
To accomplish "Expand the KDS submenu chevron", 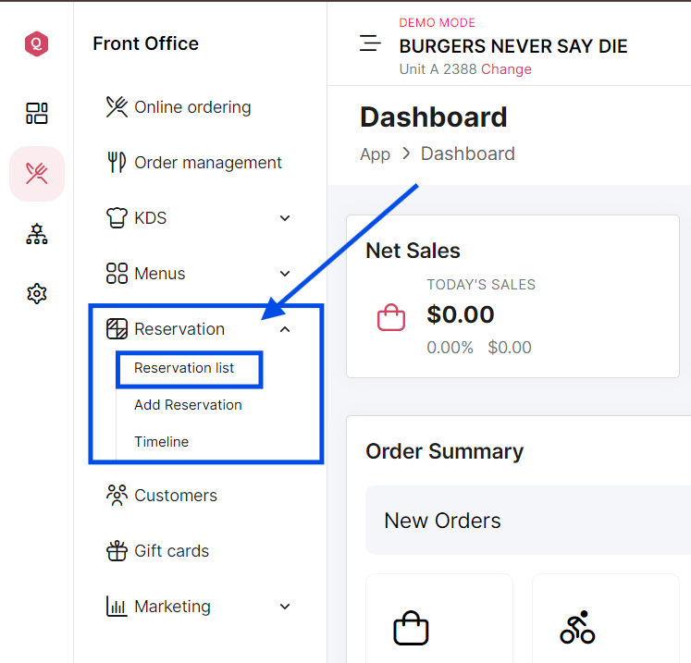I will (x=285, y=218).
